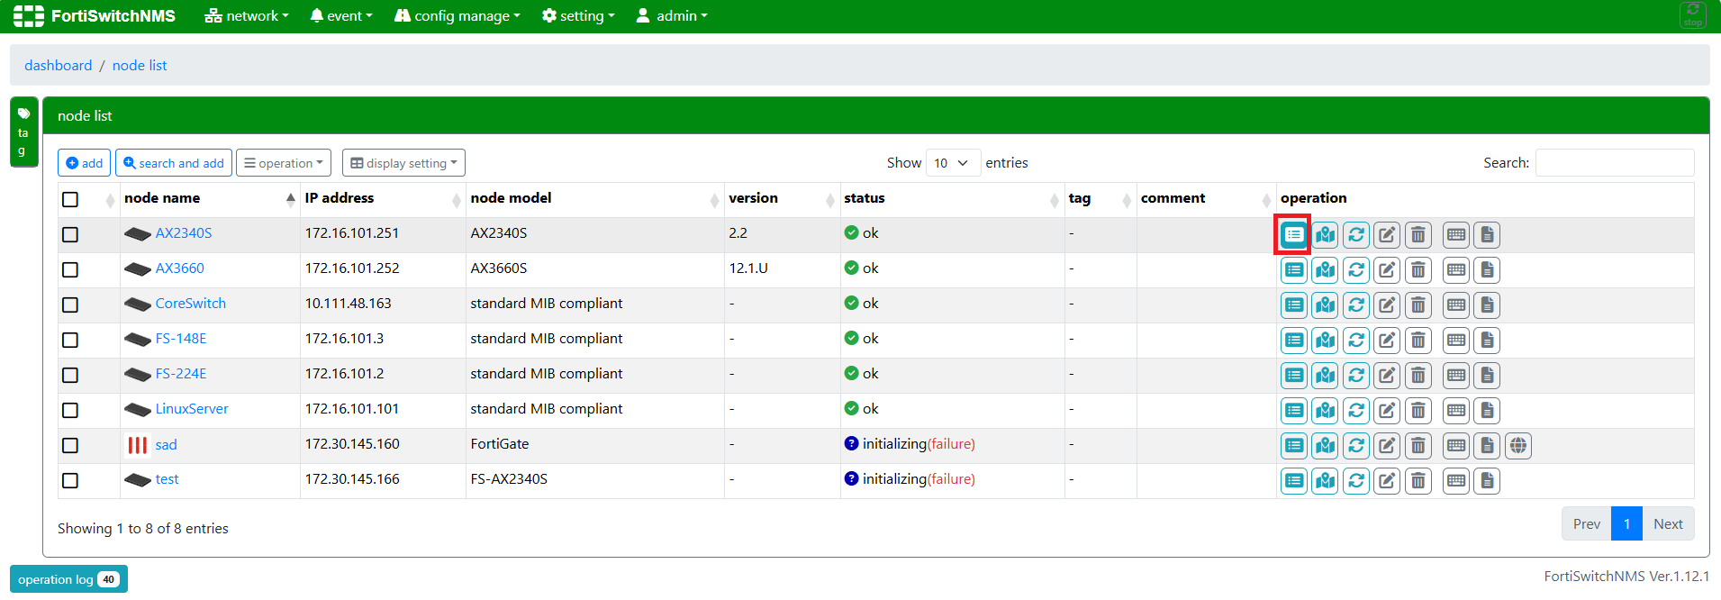Open the document icon for the sad node
The image size is (1721, 600).
pyautogui.click(x=1487, y=446)
